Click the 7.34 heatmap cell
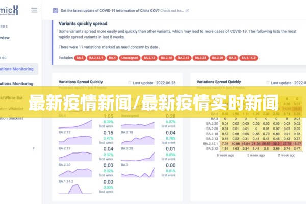The height and width of the screenshot is (204, 306). point(225,144)
